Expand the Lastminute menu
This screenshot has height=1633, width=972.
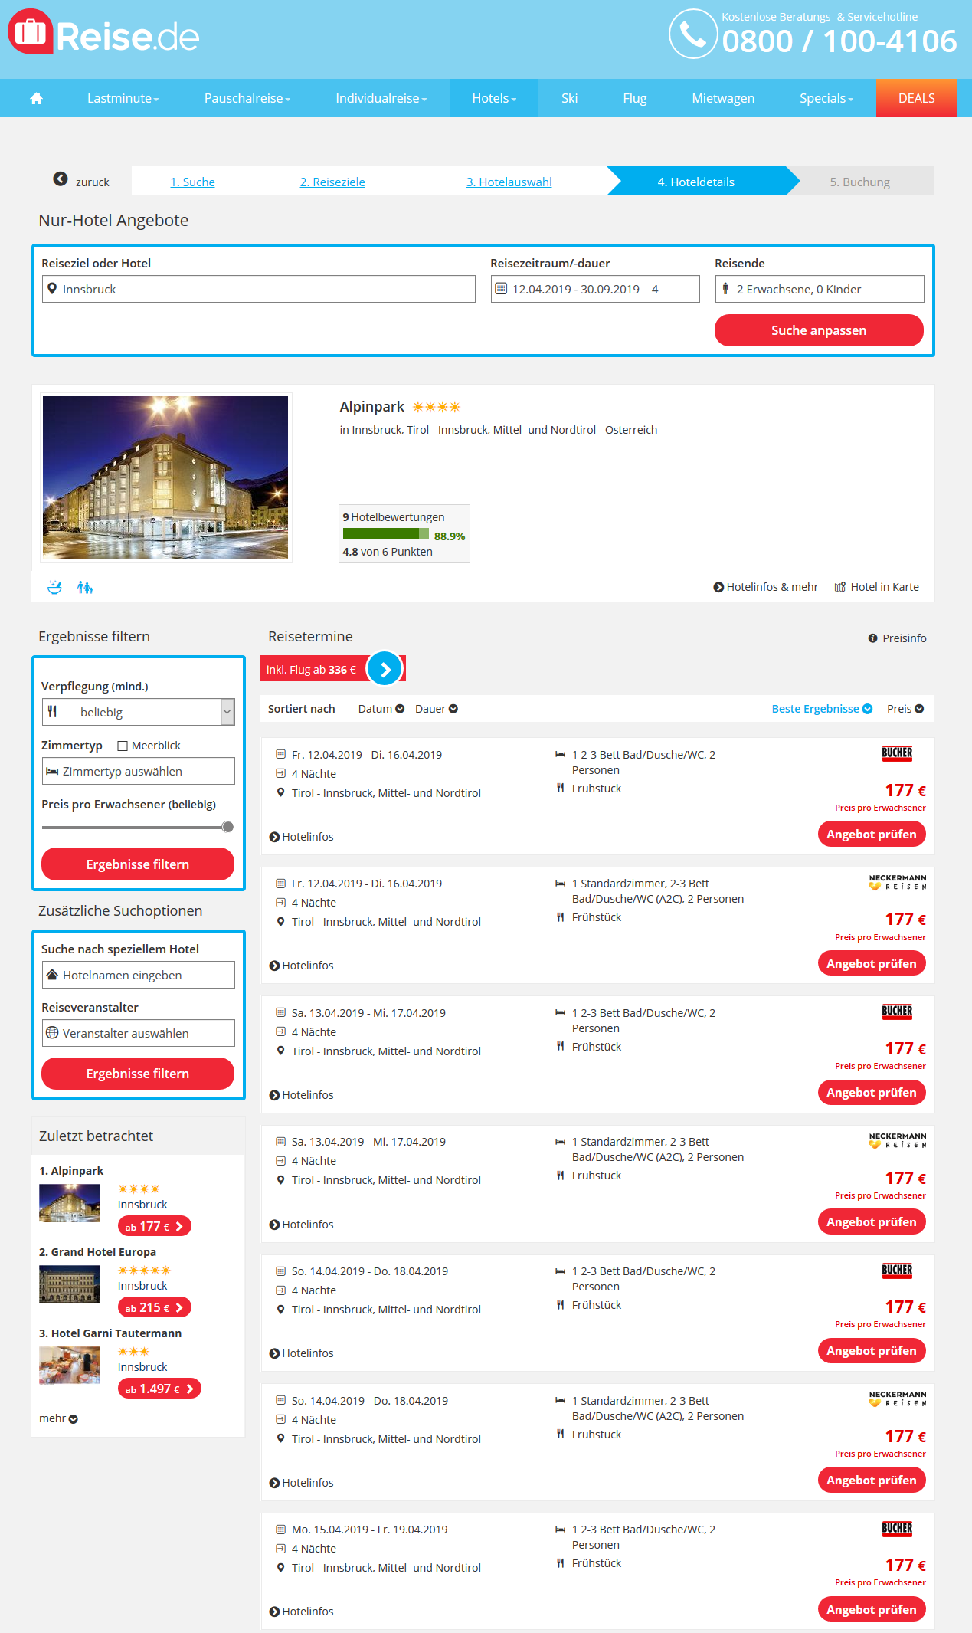[123, 98]
